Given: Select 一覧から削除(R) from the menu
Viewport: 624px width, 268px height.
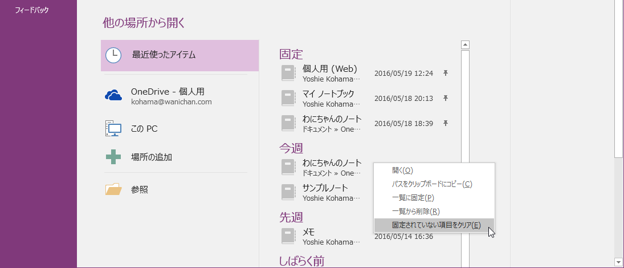Looking at the screenshot, I should click(x=415, y=211).
